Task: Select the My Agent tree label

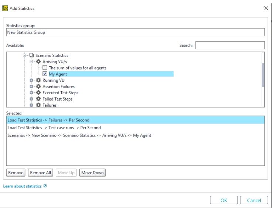Action: pos(58,74)
